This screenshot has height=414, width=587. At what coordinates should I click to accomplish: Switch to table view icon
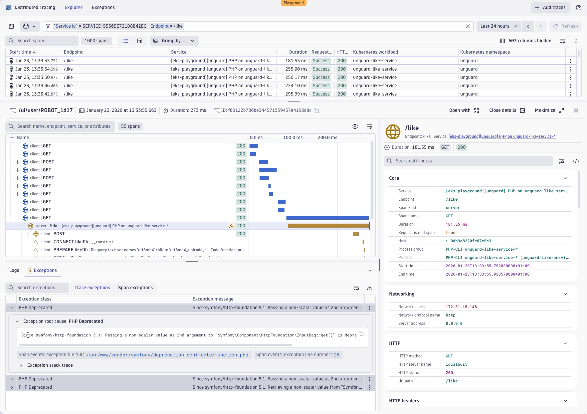tap(140, 41)
